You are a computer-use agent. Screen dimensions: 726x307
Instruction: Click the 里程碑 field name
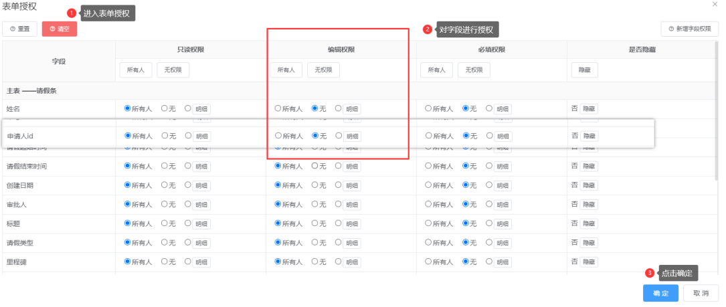[x=17, y=262]
